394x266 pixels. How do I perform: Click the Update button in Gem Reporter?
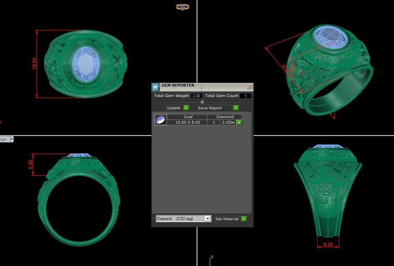click(x=175, y=108)
